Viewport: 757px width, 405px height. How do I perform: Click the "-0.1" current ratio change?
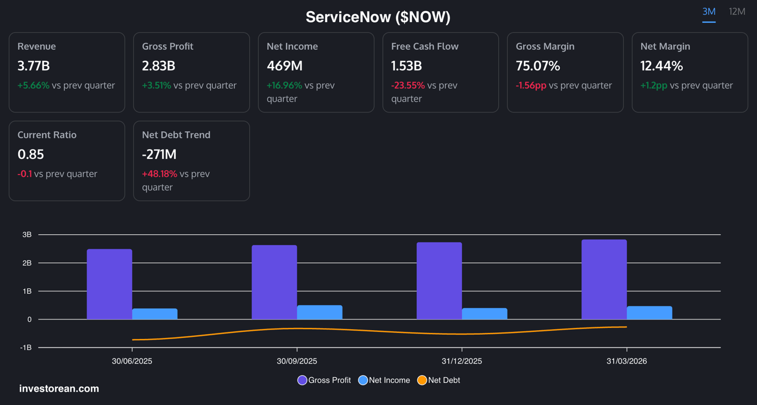pos(24,174)
